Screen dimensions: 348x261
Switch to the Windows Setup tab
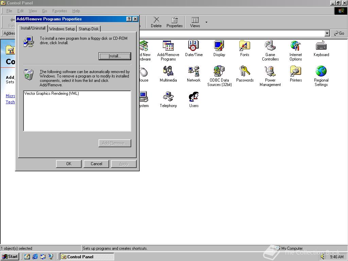(62, 29)
